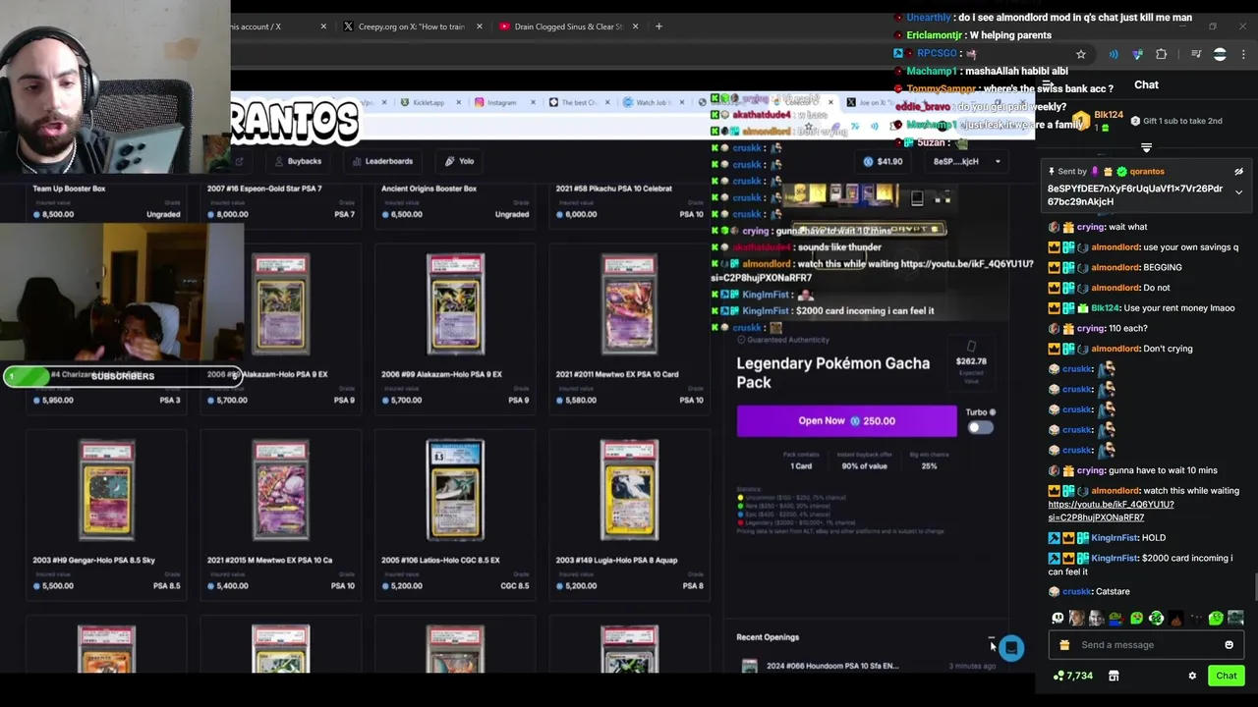Click the Send a message field
This screenshot has height=707, width=1258.
pos(1146,645)
